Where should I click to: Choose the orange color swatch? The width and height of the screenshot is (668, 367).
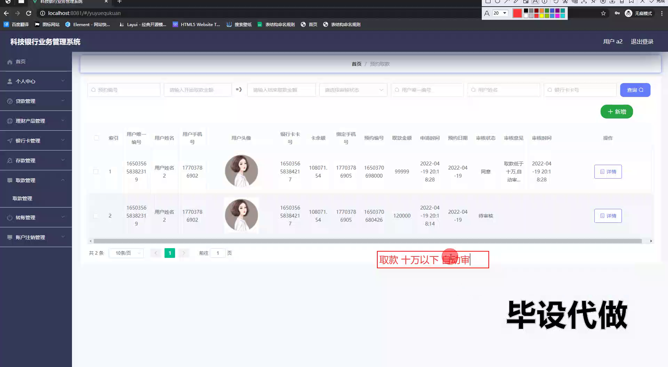tap(541, 11)
